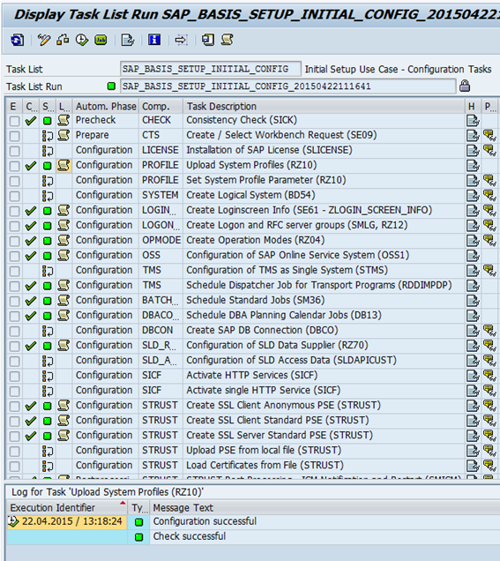Tick checkbox for Create Operation Modes (RZ04)

click(15, 241)
